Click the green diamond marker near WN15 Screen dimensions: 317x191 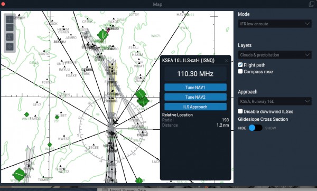26,114
